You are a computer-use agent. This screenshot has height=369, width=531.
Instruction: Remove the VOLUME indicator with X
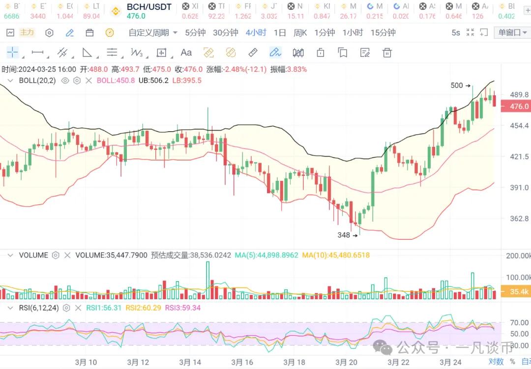point(67,255)
